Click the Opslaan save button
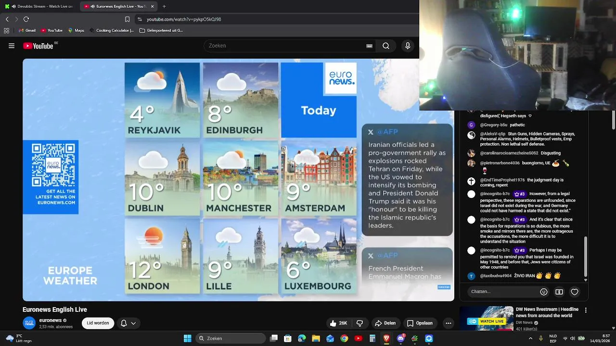This screenshot has width=616, height=346. (420, 323)
